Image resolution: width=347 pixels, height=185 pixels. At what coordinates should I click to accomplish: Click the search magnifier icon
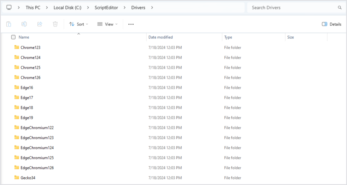point(340,8)
